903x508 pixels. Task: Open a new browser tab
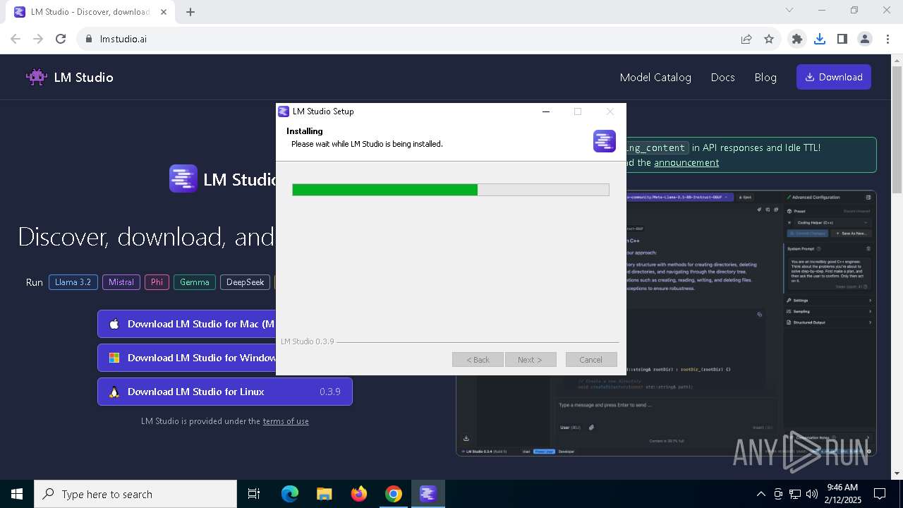pyautogui.click(x=190, y=12)
